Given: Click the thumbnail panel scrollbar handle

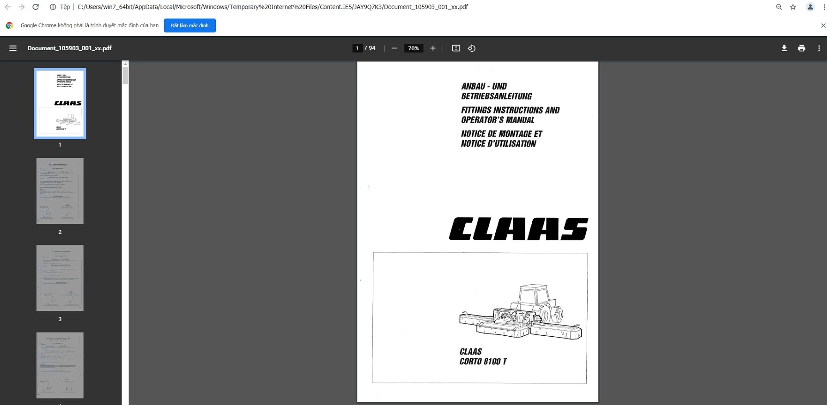Looking at the screenshot, I should 125,76.
